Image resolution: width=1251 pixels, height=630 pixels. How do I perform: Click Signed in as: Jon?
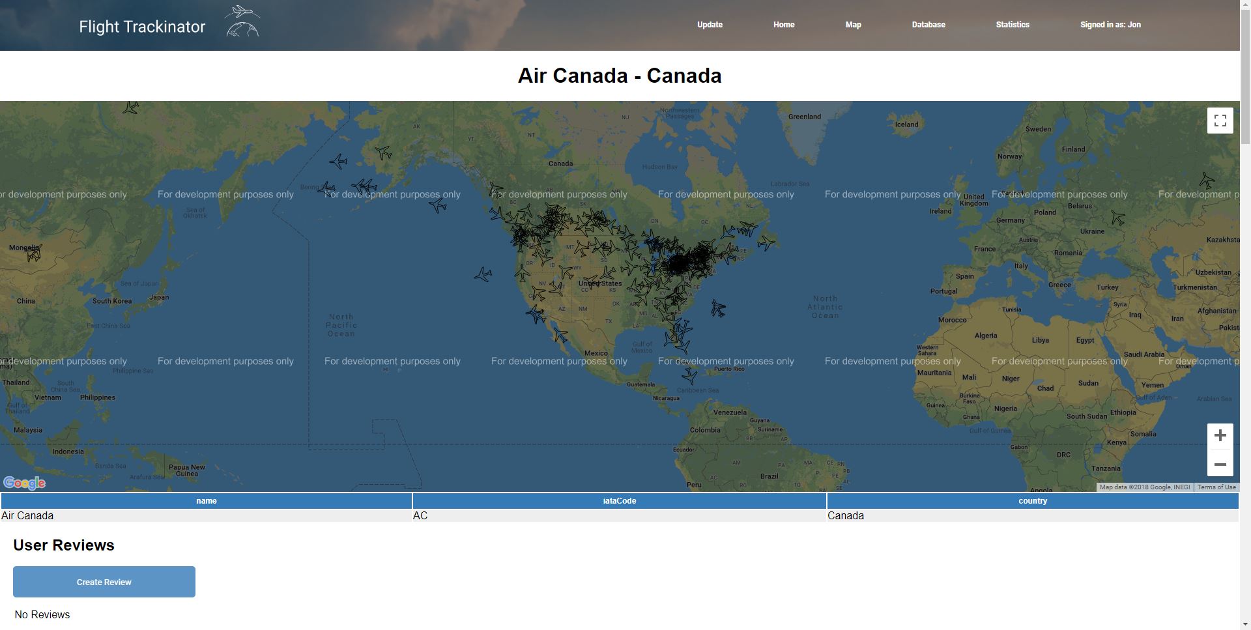click(1110, 25)
